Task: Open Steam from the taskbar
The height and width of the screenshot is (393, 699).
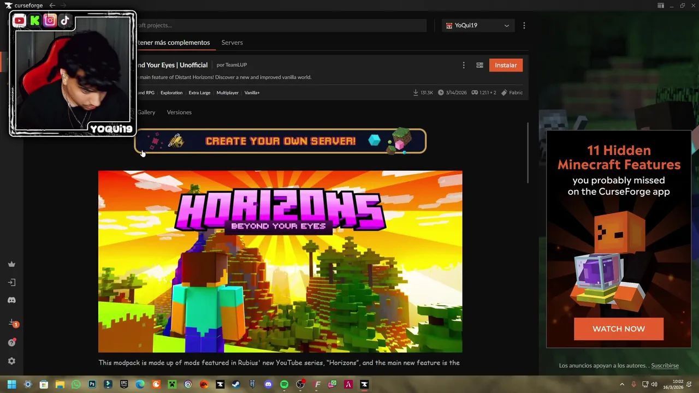Action: point(236,384)
